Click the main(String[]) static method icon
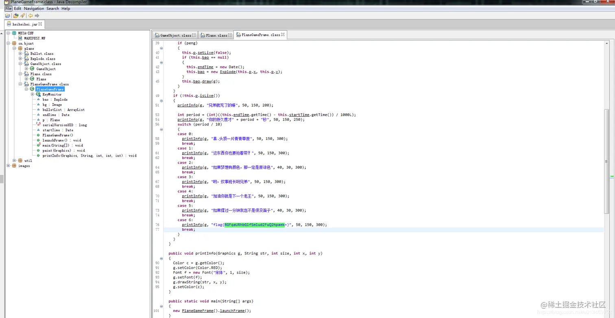 tap(39, 145)
